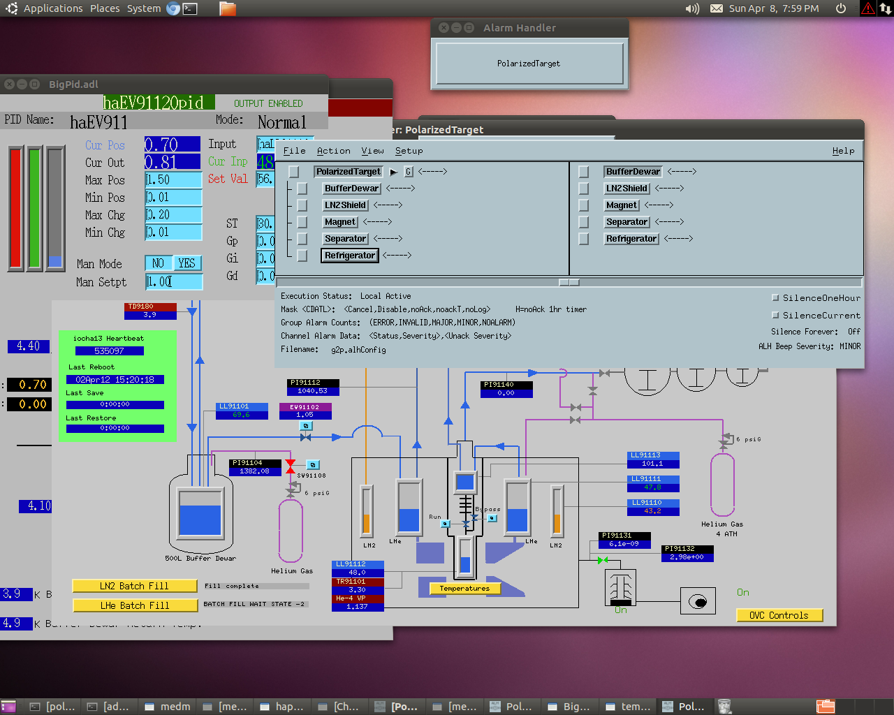
Task: Open the Temperatures related display button
Action: 464,588
